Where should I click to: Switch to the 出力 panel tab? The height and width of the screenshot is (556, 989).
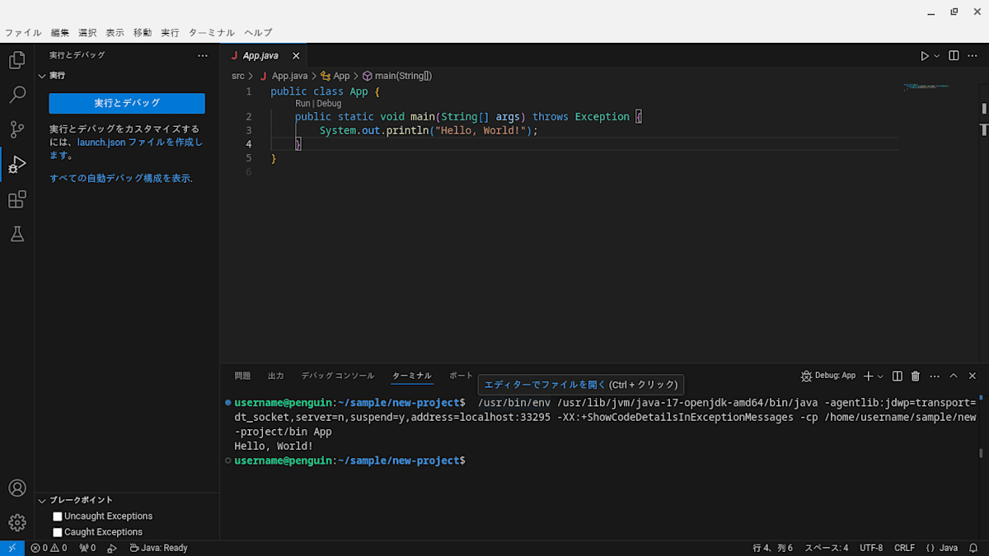click(x=276, y=376)
